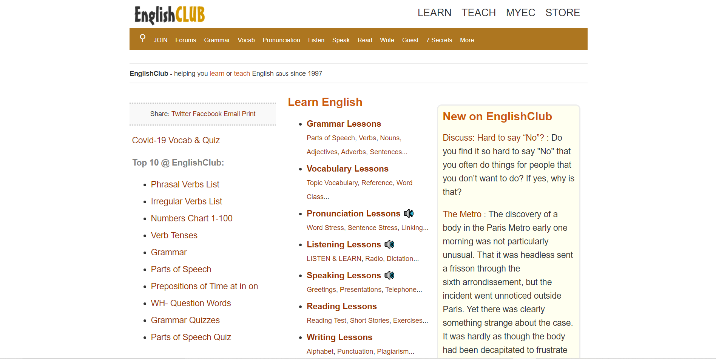
Task: Select Listen in the navigation bar
Action: tap(316, 40)
